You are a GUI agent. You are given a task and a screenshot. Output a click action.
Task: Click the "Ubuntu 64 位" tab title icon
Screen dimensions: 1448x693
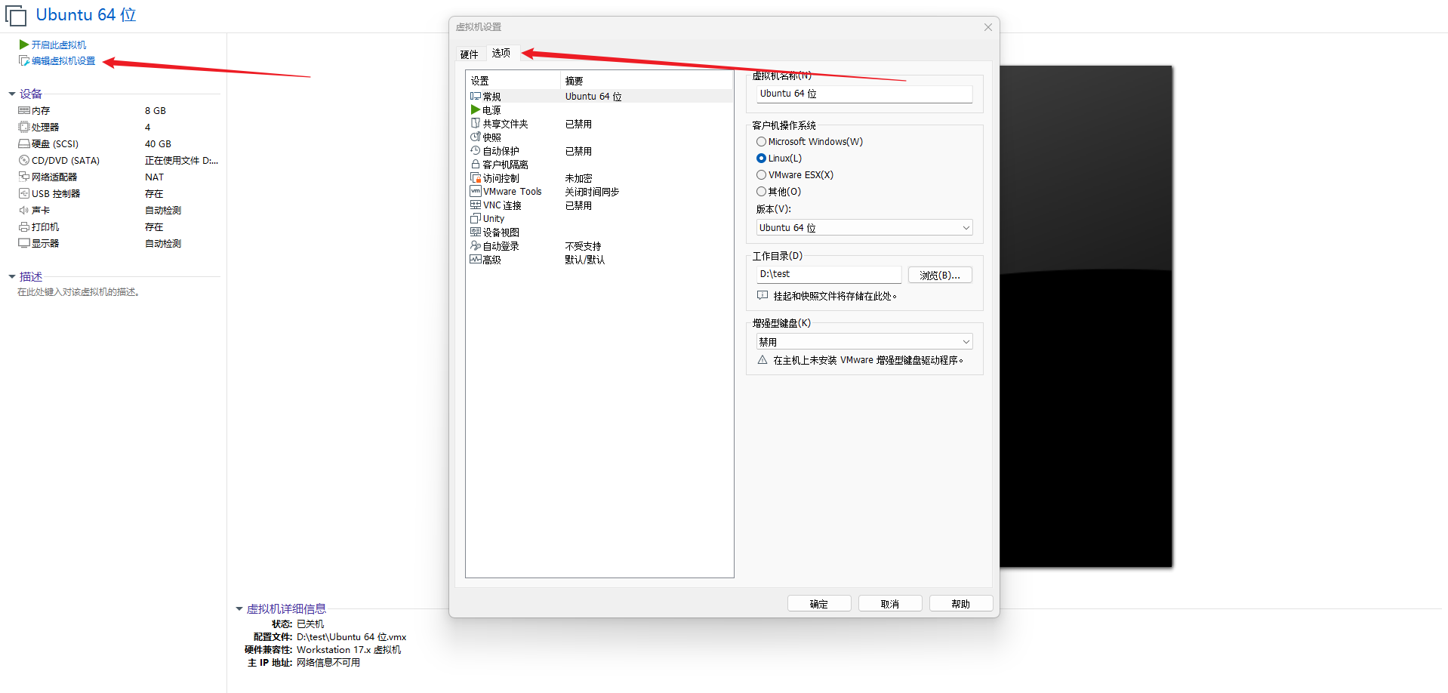tap(16, 16)
